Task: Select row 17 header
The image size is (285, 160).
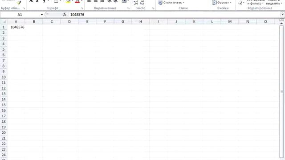Action: click(4, 116)
